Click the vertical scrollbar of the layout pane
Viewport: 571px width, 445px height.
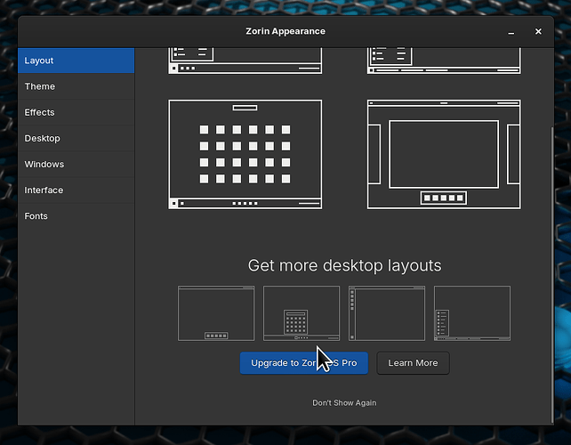(x=552, y=273)
